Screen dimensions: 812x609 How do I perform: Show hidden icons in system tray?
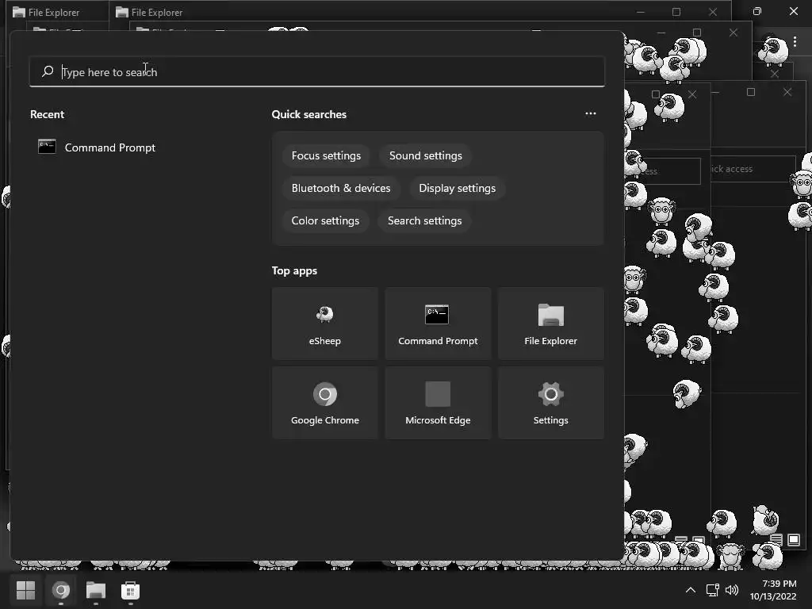tap(691, 590)
